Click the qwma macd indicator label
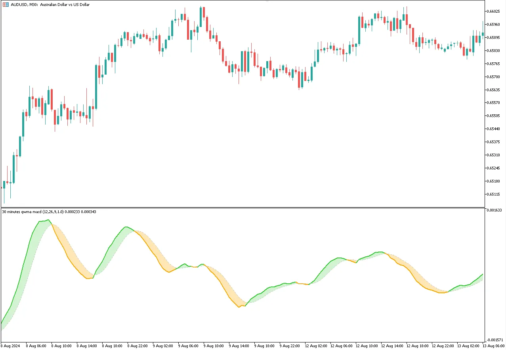The width and height of the screenshot is (506, 350). tap(49, 212)
